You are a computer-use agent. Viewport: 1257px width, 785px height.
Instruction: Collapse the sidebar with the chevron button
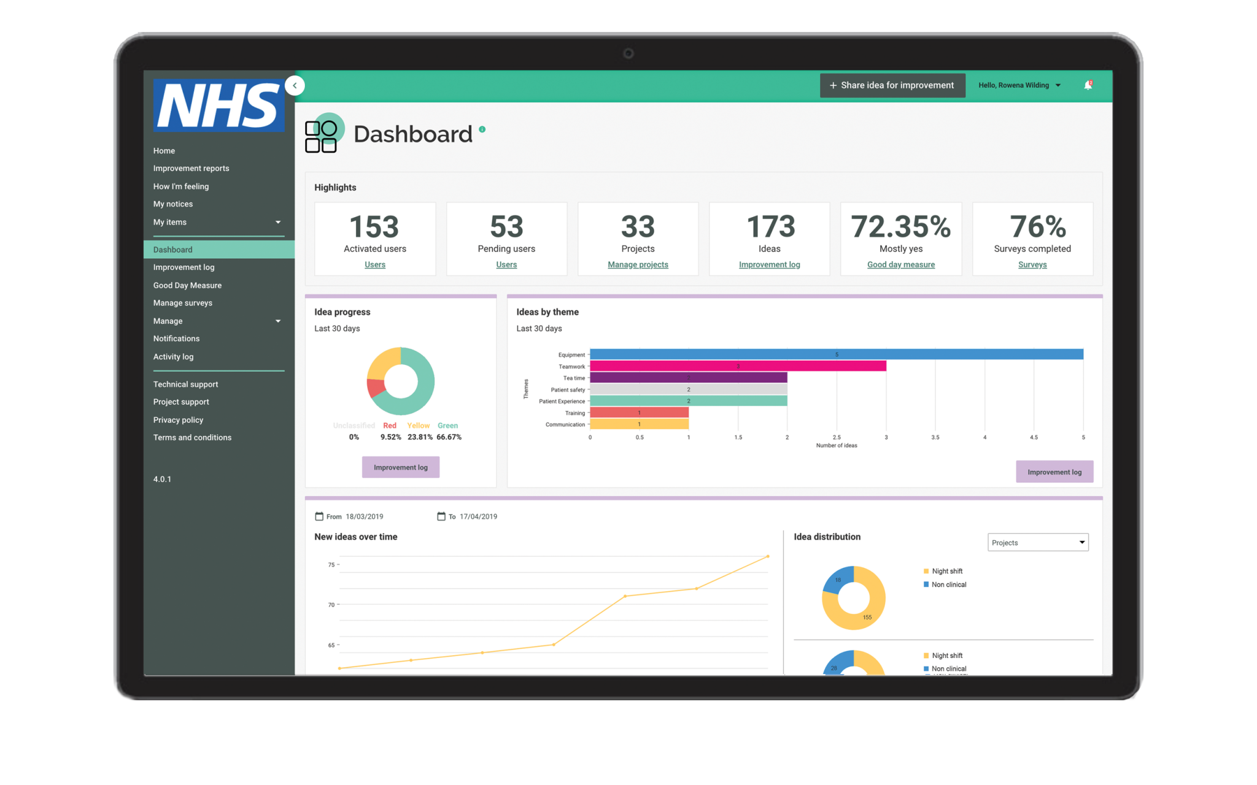(x=295, y=85)
